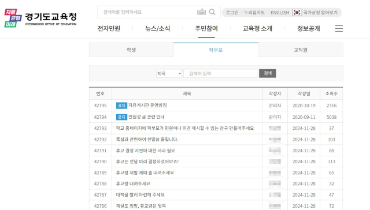Open the 뉴스/소식 menu
370x210 pixels.
coord(157,28)
